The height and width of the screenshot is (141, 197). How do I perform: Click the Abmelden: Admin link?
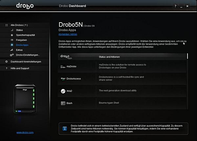68,34
